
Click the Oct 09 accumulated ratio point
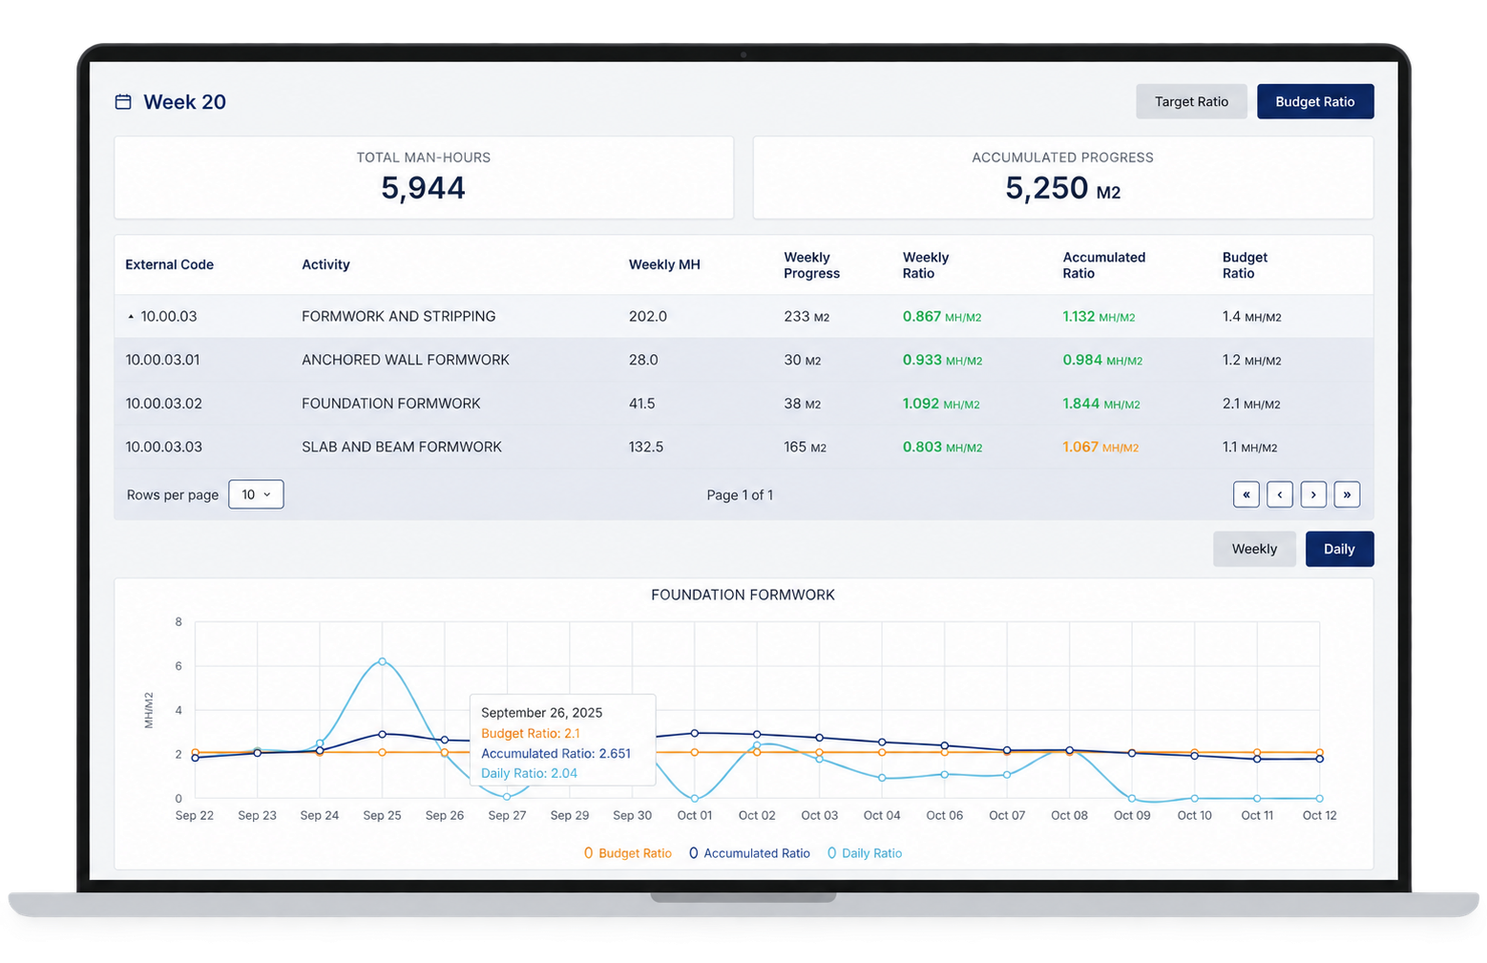[x=1132, y=753]
